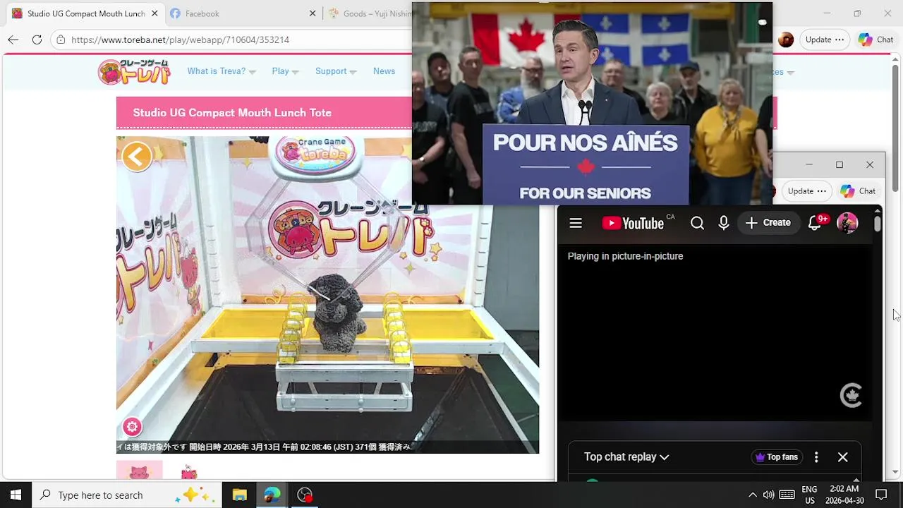Open chat replay more options
Screen dimensions: 903x508
coord(816,457)
